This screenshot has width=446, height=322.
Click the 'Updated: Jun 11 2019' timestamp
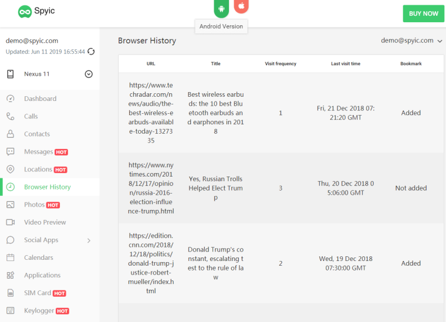tap(45, 52)
